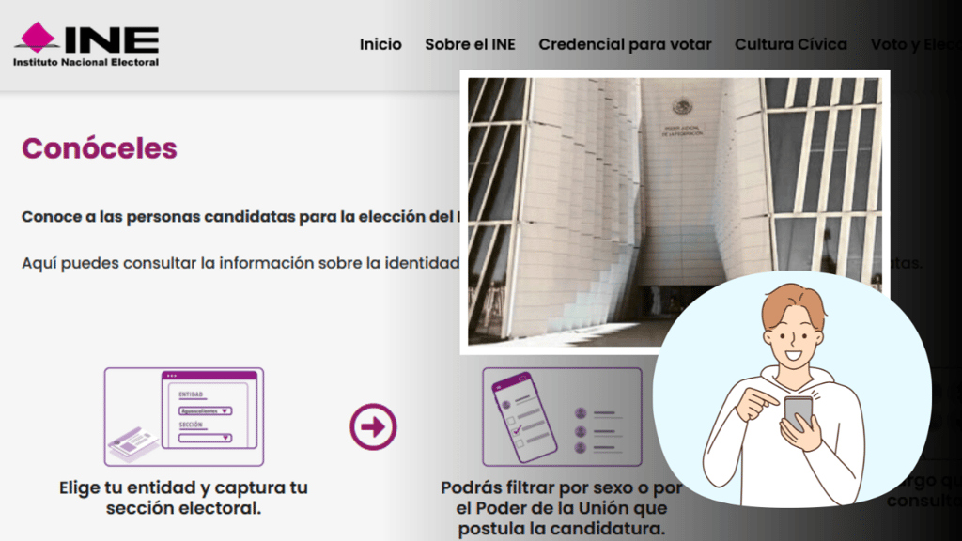This screenshot has width=962, height=541.
Task: Toggle the ticked checkbox on the illustrated phone list
Action: 516,432
